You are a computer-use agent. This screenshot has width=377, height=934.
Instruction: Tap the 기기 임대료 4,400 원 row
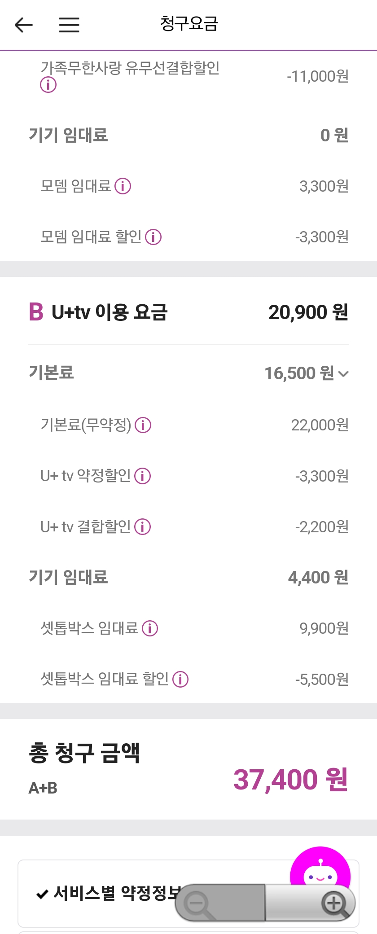[188, 578]
